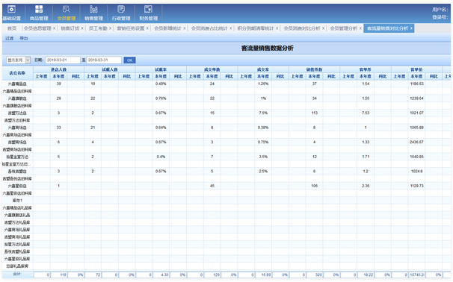The height and width of the screenshot is (282, 453).
Task: Select the 会员管理 member management icon
Action: [x=67, y=9]
